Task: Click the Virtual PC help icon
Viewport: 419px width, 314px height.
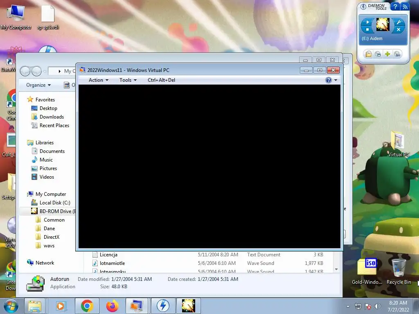Action: tap(329, 80)
